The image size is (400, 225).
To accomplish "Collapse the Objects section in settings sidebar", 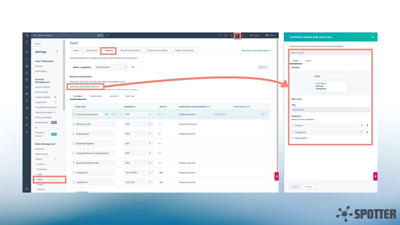I will click(56, 159).
